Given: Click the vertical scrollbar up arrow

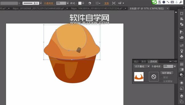Looking at the screenshot, I should 176,12.
